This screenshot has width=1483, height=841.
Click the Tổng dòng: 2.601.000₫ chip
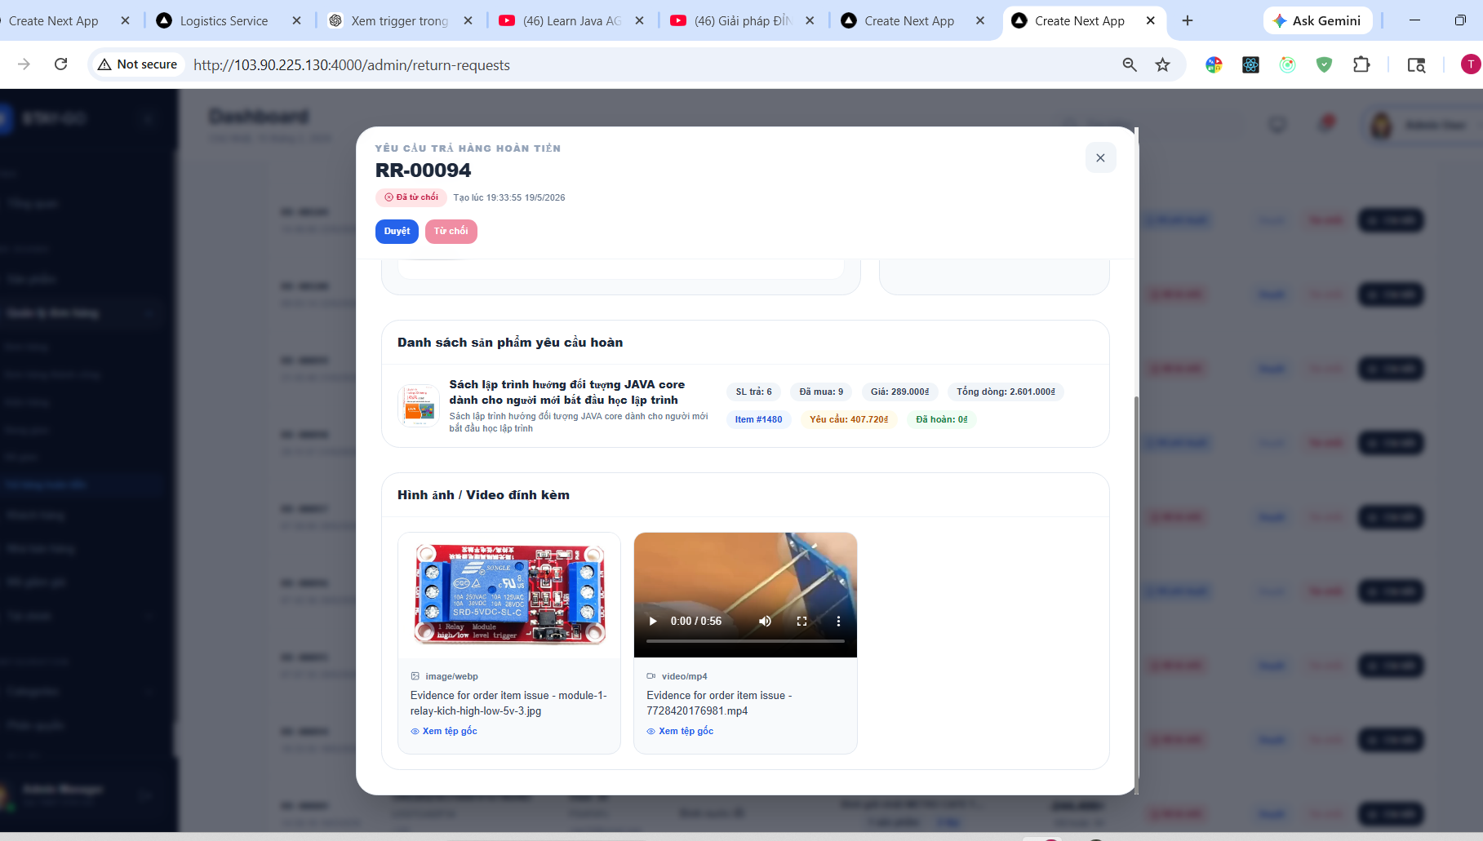click(x=1006, y=392)
